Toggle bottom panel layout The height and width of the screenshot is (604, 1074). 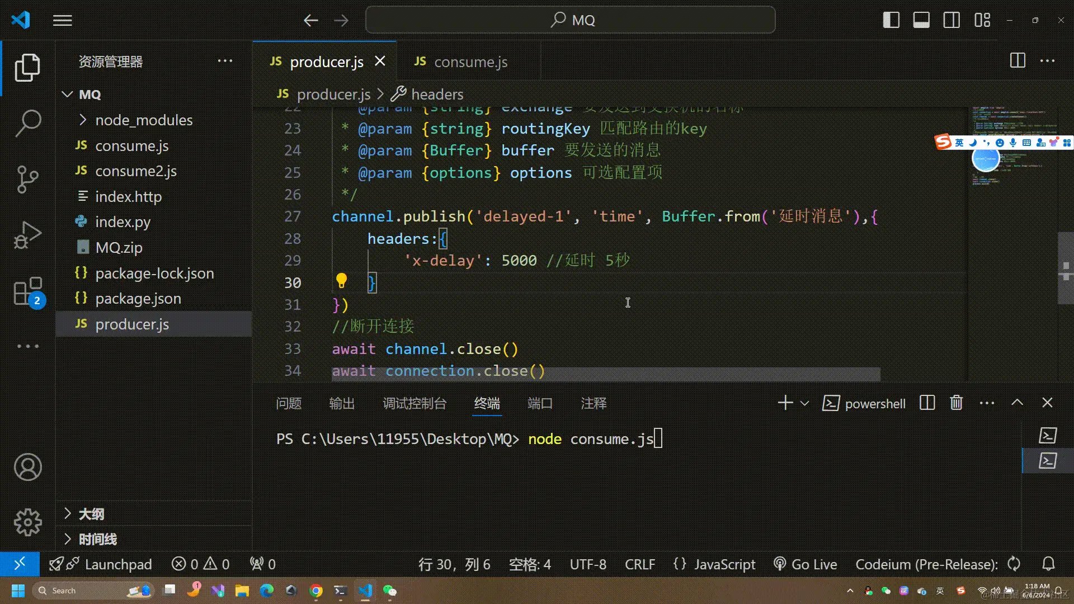click(921, 20)
